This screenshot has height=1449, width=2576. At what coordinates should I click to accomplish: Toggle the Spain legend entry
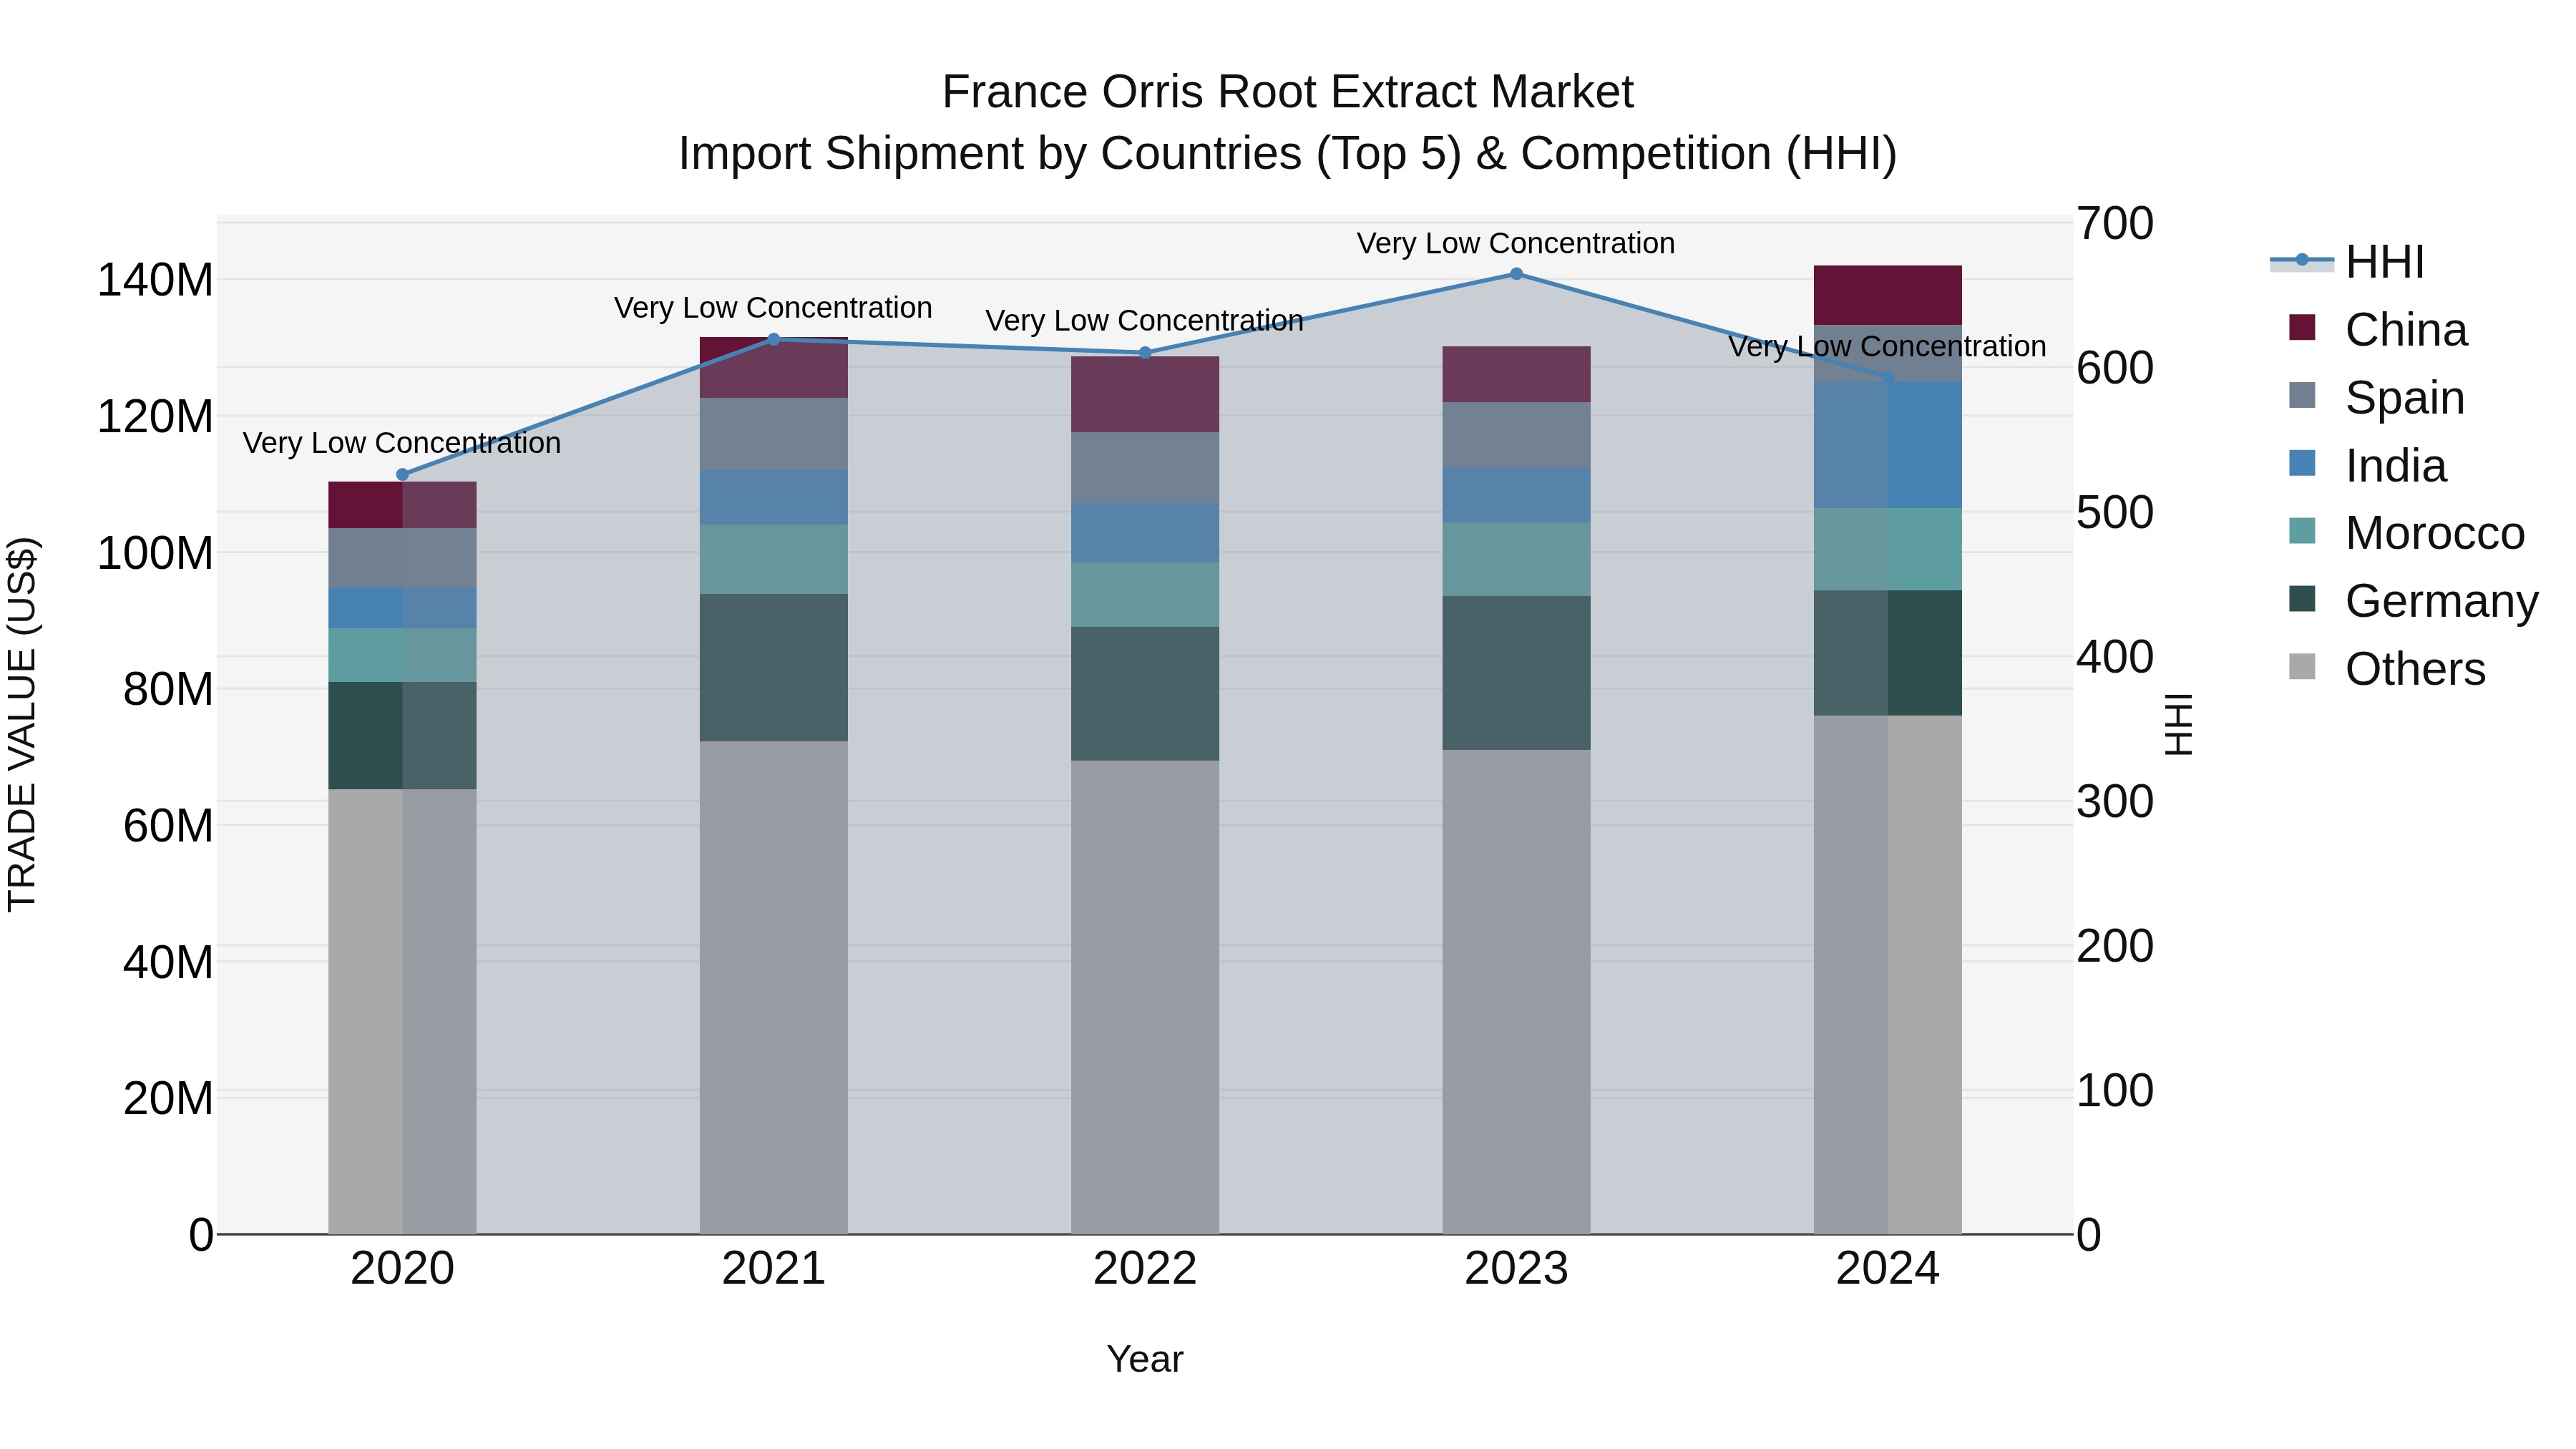click(2377, 398)
